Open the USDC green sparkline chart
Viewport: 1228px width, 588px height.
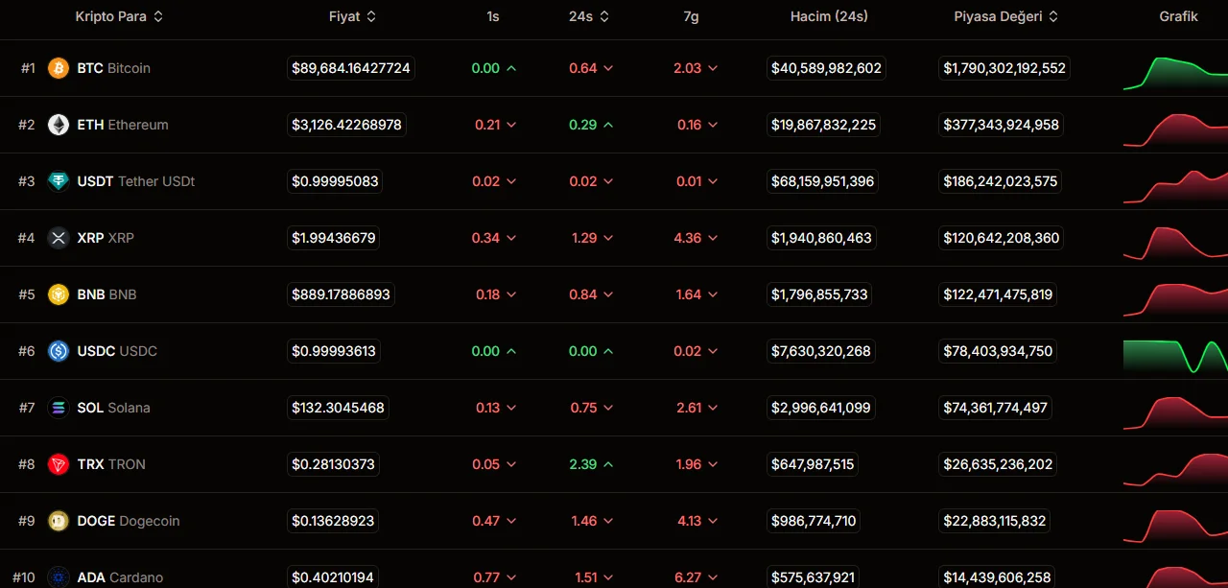tap(1175, 356)
